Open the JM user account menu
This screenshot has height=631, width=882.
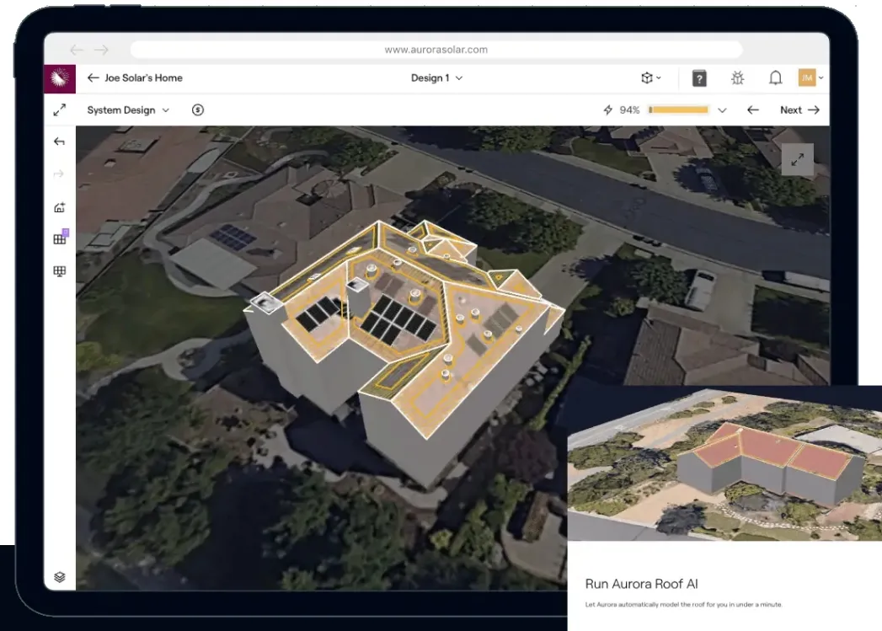[x=810, y=78]
